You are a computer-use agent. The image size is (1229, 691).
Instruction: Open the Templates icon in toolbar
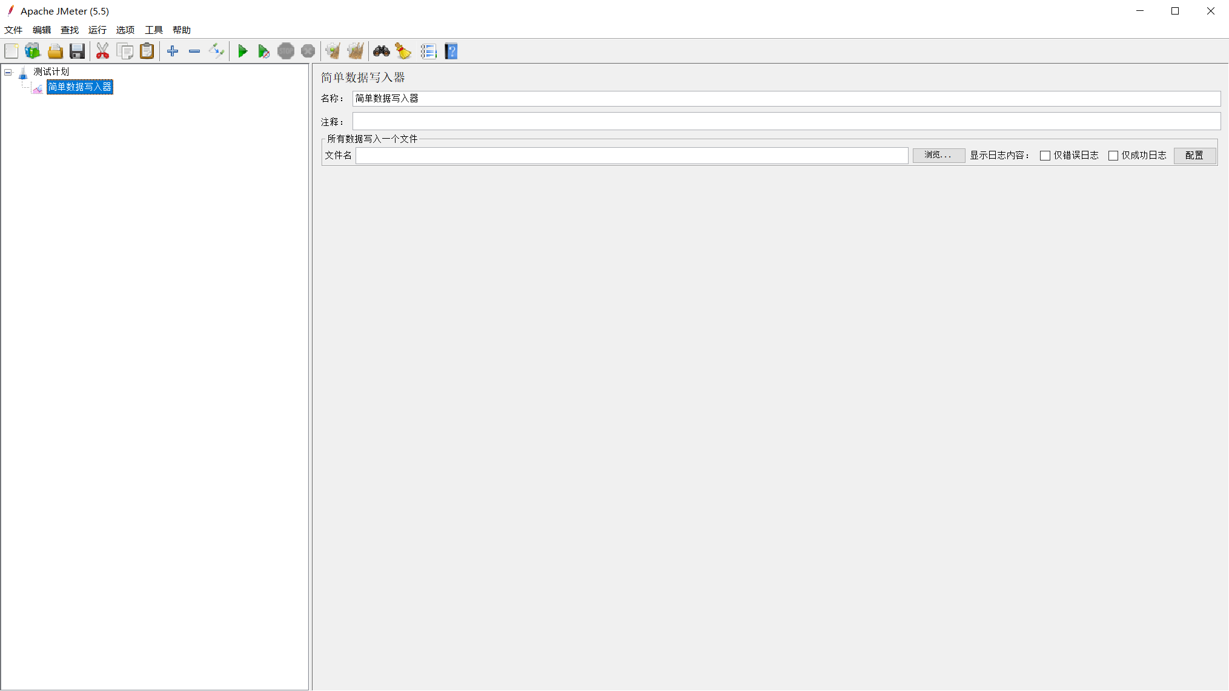tap(33, 51)
